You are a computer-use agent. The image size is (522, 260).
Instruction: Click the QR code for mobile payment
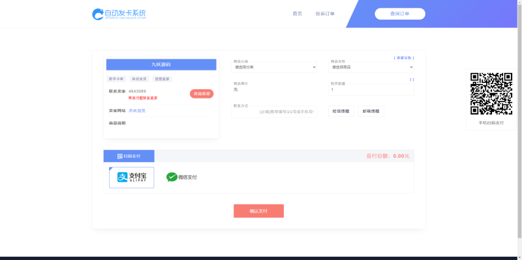(x=491, y=94)
